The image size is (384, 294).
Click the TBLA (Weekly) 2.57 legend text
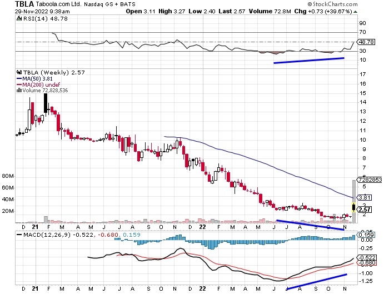54,72
